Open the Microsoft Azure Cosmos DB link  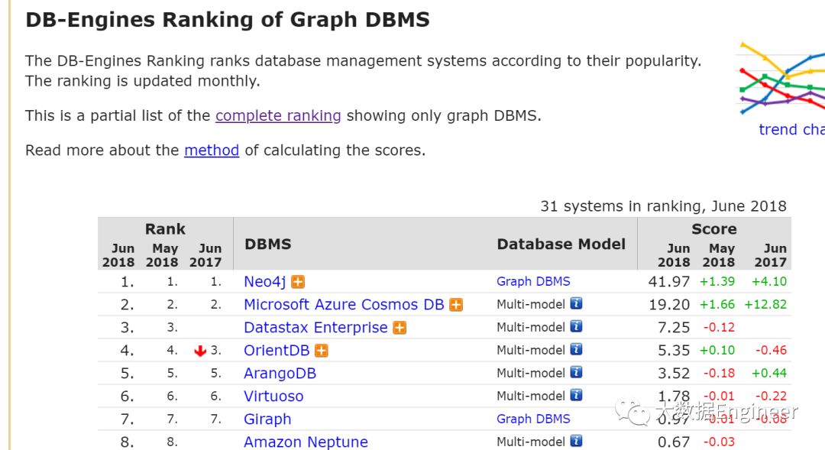click(x=344, y=305)
